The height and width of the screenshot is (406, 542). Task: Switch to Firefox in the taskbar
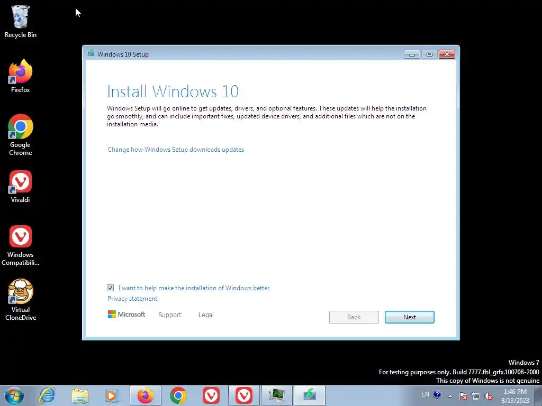[x=146, y=395]
